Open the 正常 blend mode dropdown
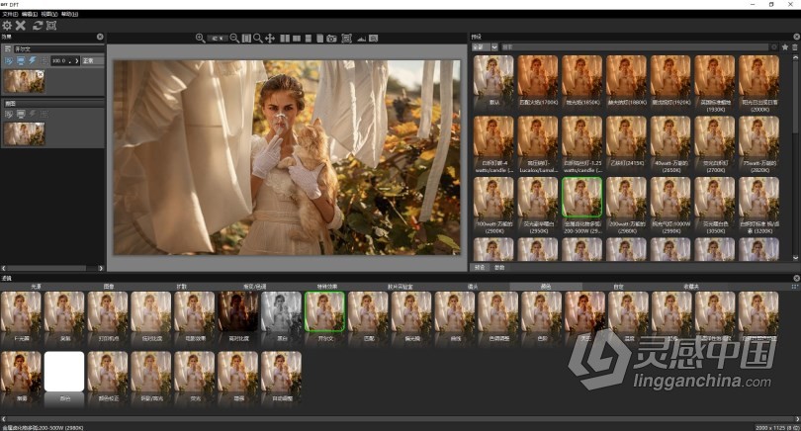The image size is (801, 431). click(93, 60)
